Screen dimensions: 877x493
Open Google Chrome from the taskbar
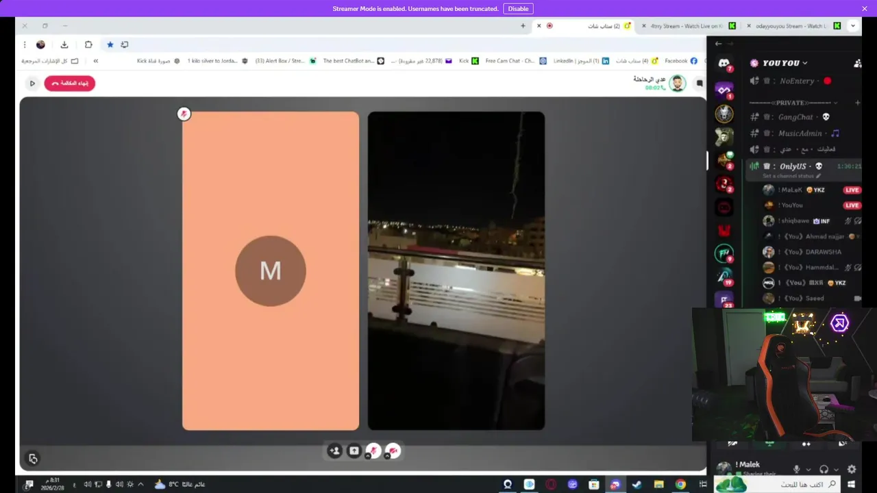coord(680,485)
